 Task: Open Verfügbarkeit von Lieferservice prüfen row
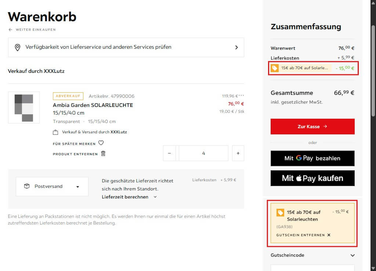126,47
